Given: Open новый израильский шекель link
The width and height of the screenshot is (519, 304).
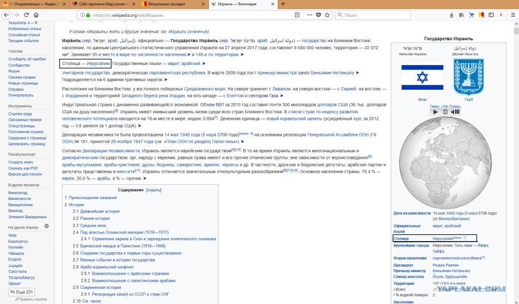Looking at the screenshot, I should tap(294, 118).
